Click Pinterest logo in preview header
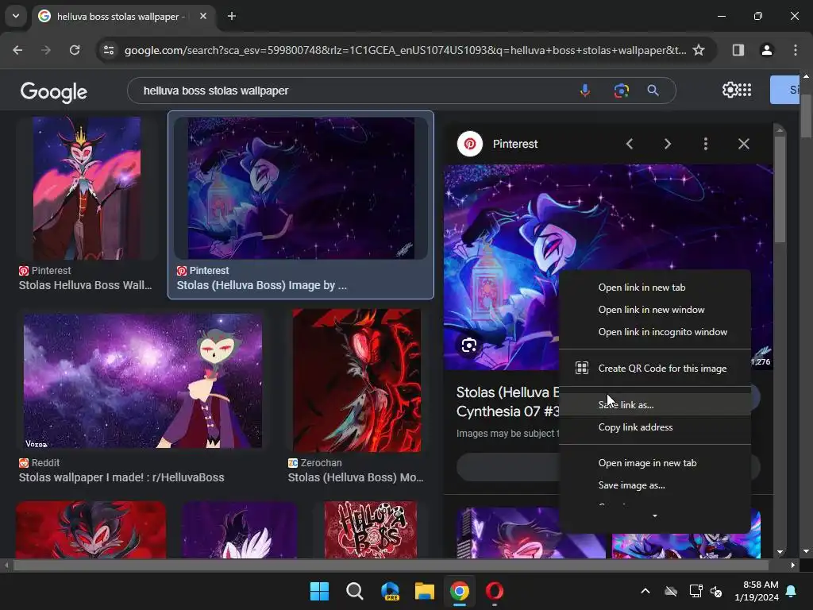Screen dimensions: 813x610 click(x=470, y=144)
